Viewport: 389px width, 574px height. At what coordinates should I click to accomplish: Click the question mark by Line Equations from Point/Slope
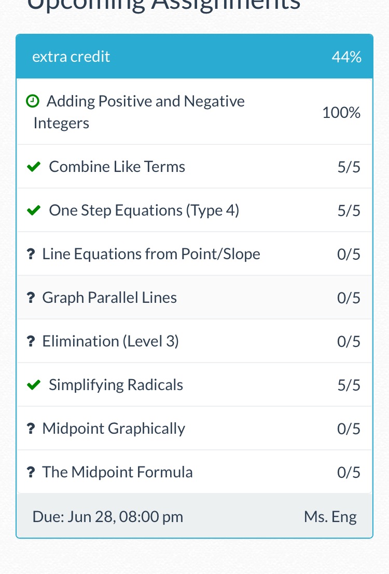tap(31, 253)
